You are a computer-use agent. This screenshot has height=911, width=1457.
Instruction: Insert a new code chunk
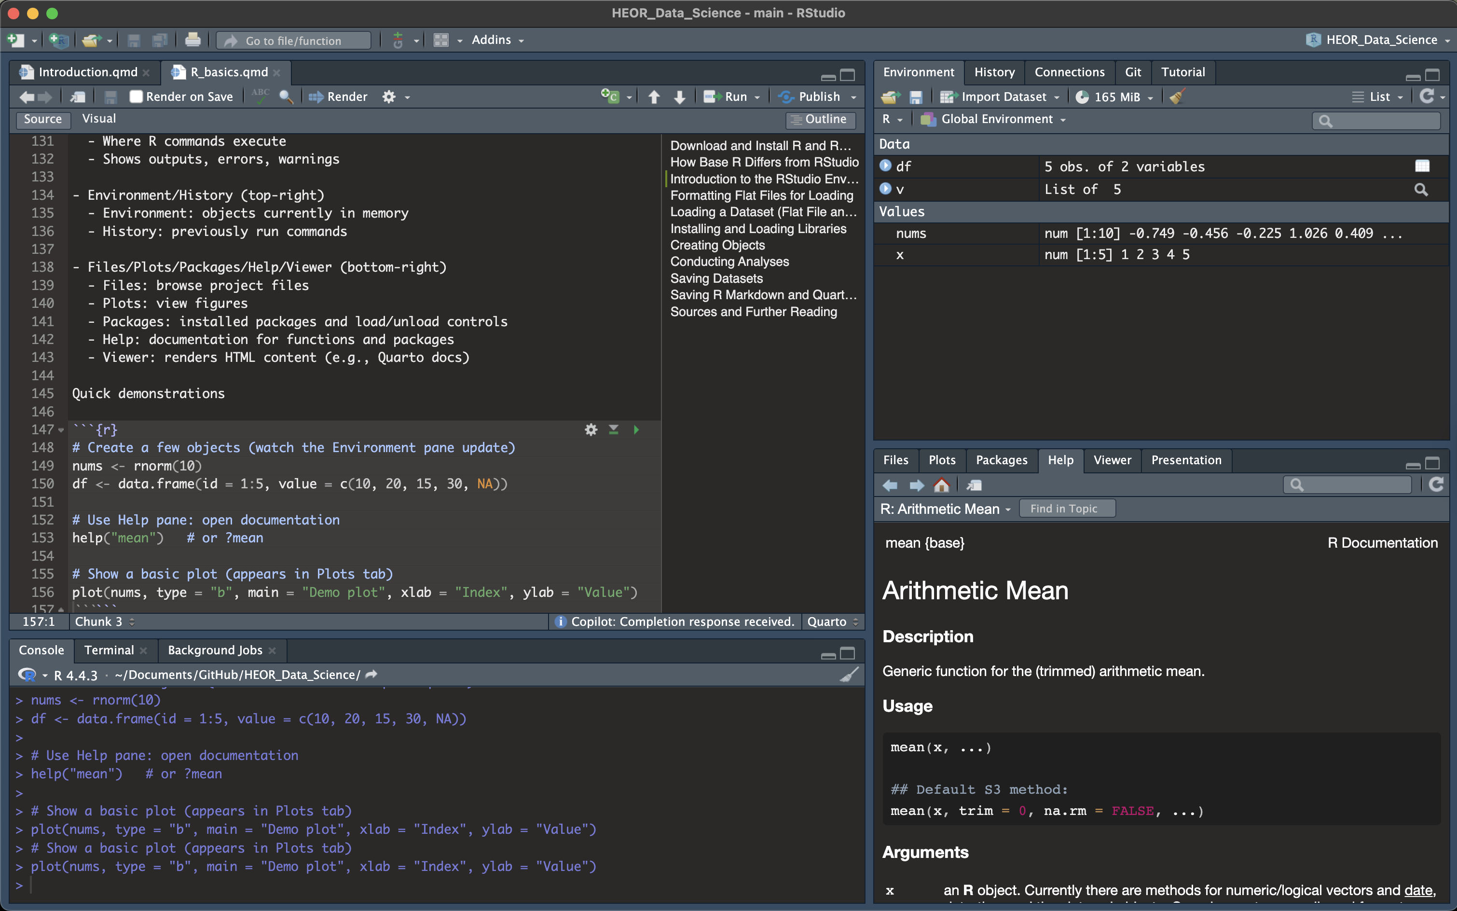611,97
